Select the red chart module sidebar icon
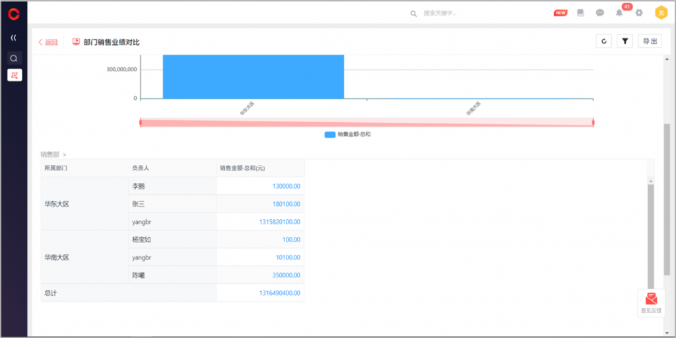 tap(14, 75)
